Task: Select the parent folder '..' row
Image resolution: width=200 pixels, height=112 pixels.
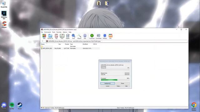Action: [70, 46]
